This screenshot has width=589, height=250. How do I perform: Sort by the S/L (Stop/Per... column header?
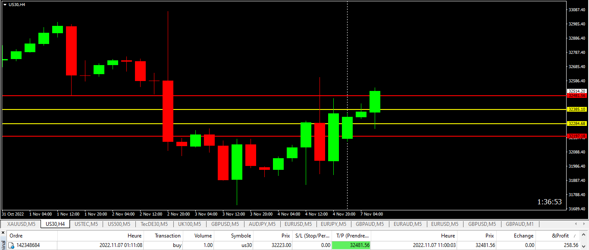[x=312, y=236]
